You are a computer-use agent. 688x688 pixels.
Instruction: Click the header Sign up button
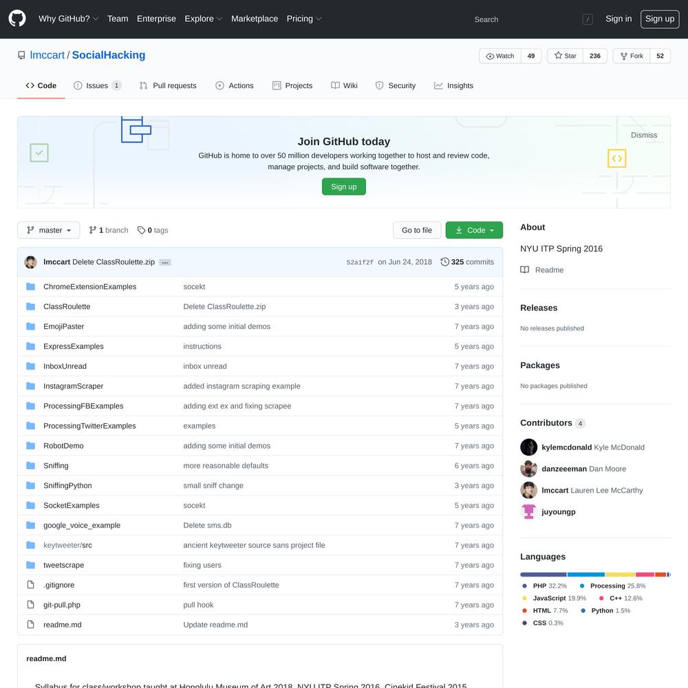[660, 19]
